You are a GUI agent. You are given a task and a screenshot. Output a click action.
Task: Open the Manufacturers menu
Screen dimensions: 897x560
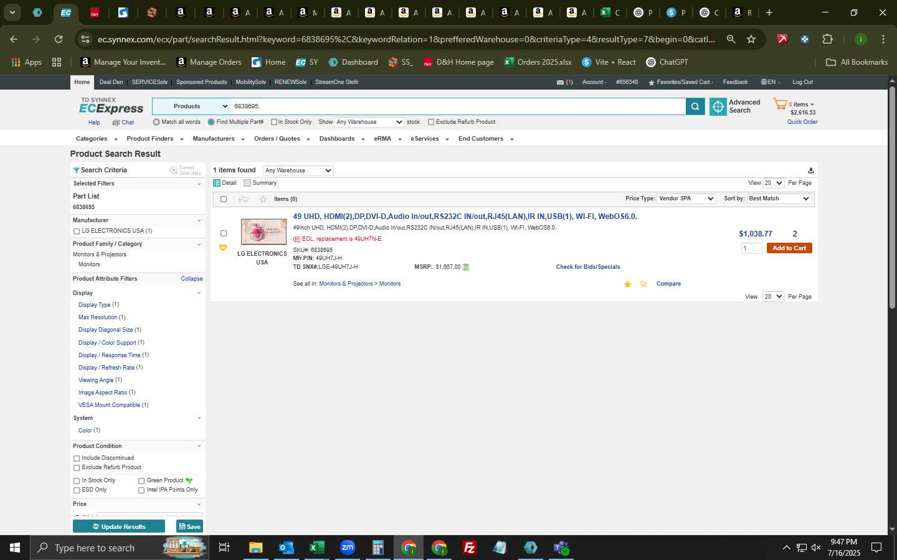click(218, 139)
